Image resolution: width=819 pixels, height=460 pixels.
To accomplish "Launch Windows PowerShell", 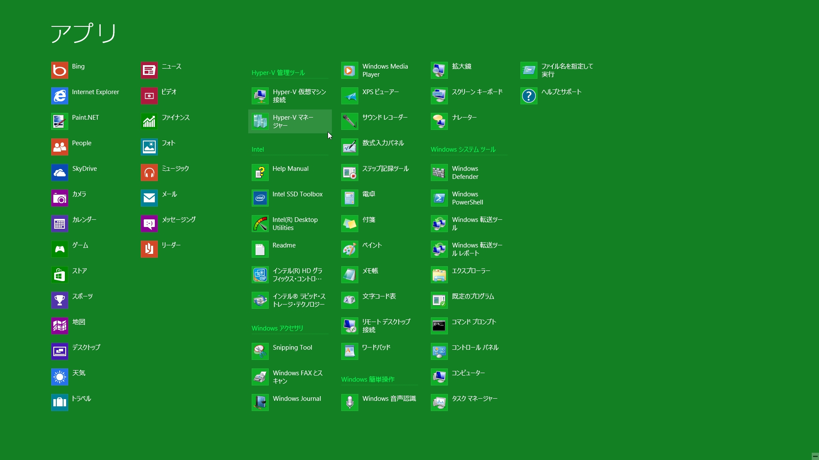I will [439, 198].
